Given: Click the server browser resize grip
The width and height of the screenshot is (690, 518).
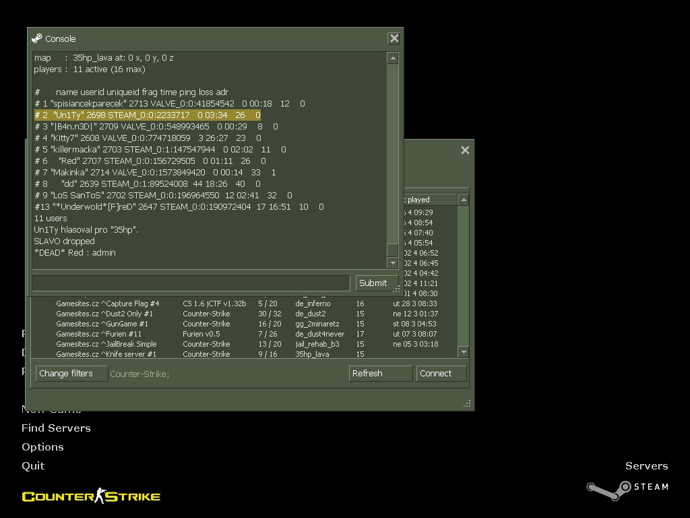Looking at the screenshot, I should pyautogui.click(x=468, y=403).
